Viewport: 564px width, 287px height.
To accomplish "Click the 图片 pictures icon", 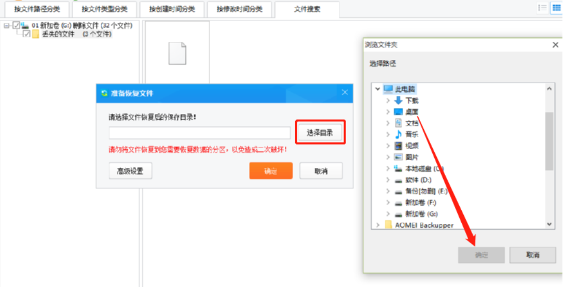I will [398, 157].
